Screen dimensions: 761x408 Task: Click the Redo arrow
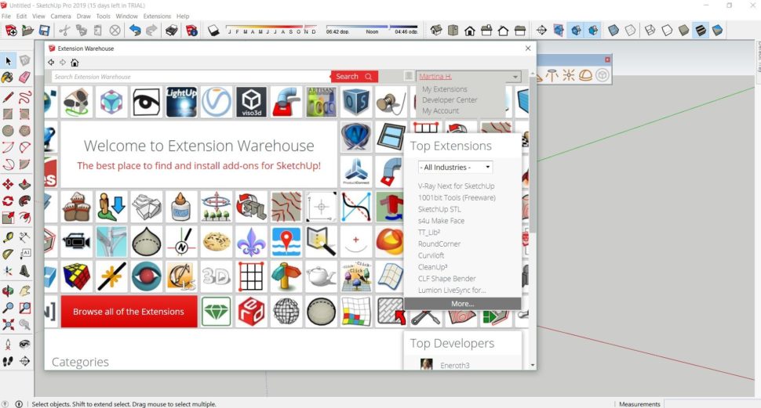coord(151,31)
